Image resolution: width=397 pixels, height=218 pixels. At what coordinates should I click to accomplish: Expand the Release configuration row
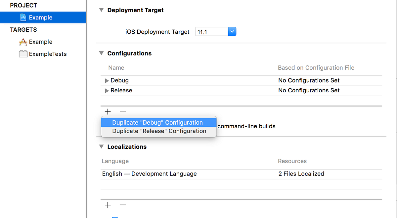click(x=107, y=90)
